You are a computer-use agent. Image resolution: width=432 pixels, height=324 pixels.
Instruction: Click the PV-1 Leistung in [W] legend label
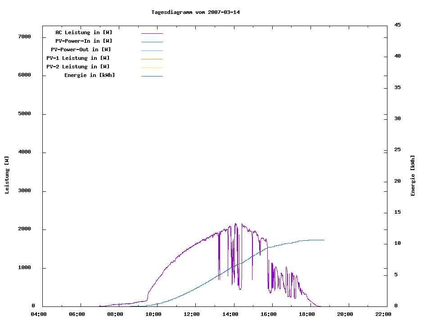tap(78, 58)
